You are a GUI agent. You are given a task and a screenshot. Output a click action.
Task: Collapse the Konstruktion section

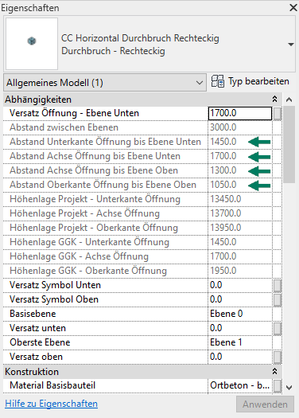275,371
